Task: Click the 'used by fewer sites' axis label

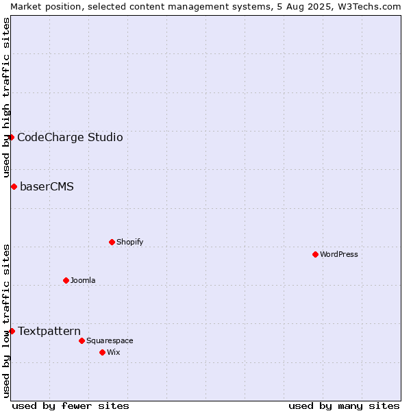Action: [71, 406]
